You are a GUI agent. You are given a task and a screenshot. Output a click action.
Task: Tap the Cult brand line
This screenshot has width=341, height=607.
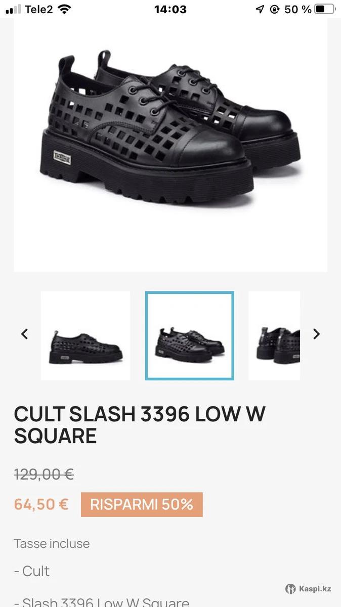pyautogui.click(x=31, y=571)
